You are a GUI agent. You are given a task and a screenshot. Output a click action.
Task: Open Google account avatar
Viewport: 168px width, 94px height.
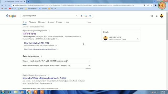(162, 16)
